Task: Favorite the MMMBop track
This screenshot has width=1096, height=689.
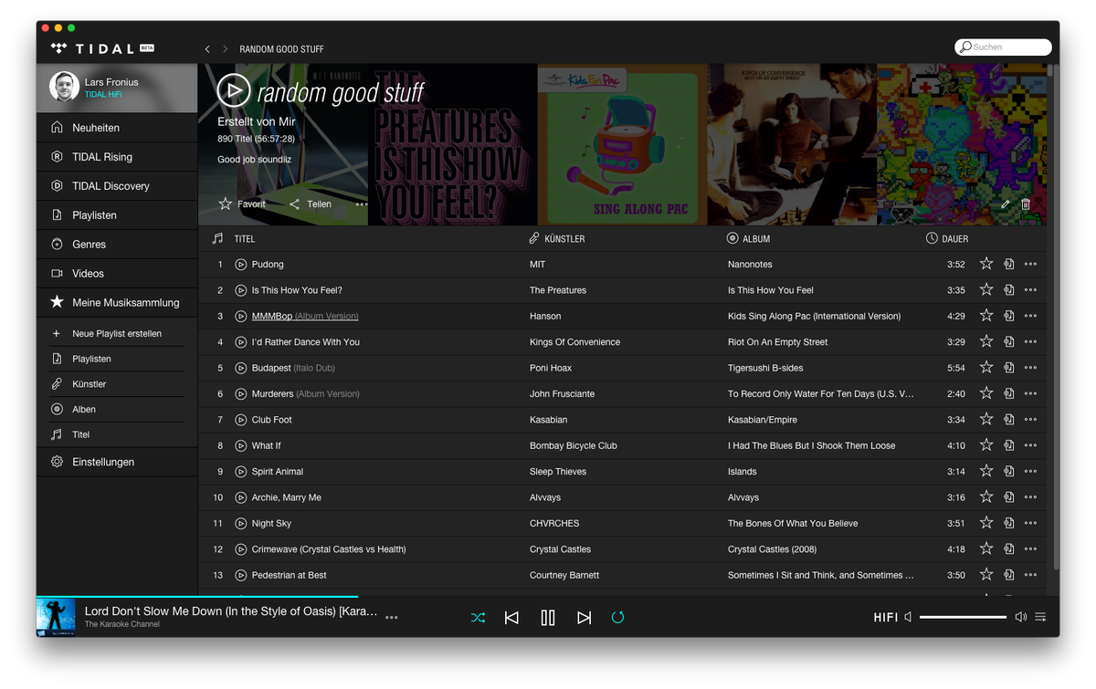Action: (986, 316)
